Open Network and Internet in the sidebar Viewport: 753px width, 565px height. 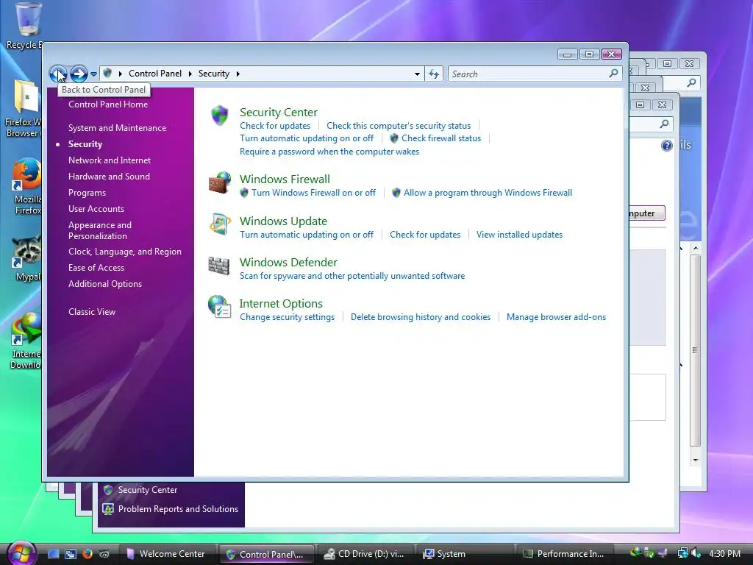(x=110, y=160)
